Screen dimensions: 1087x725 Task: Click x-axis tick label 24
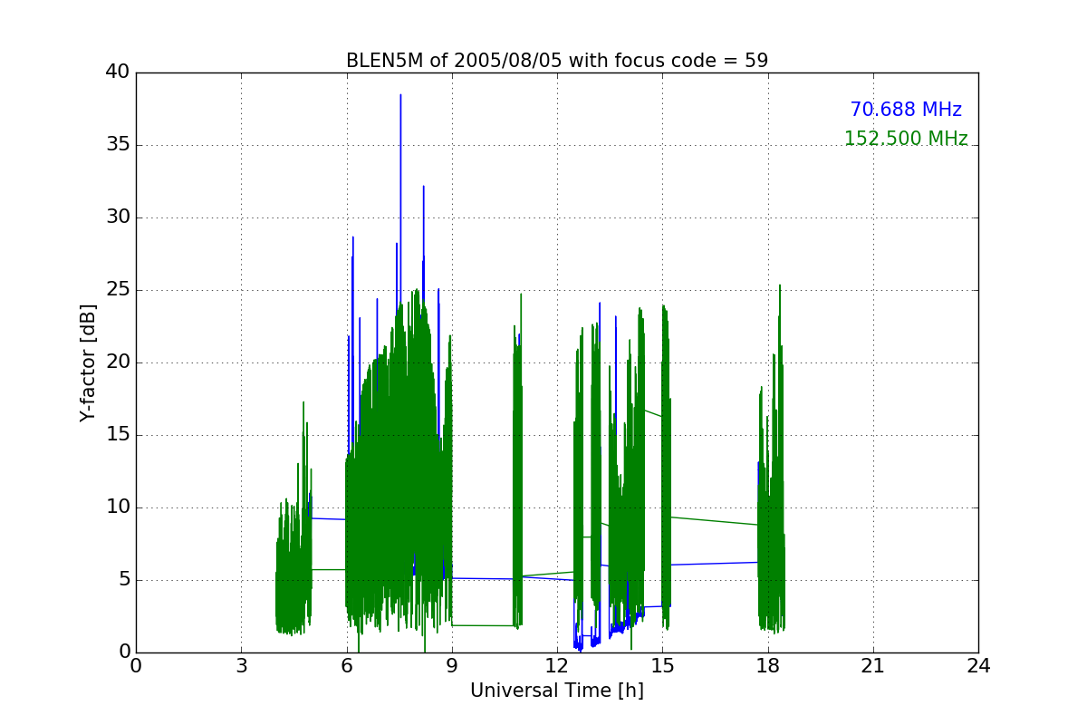[x=978, y=666]
